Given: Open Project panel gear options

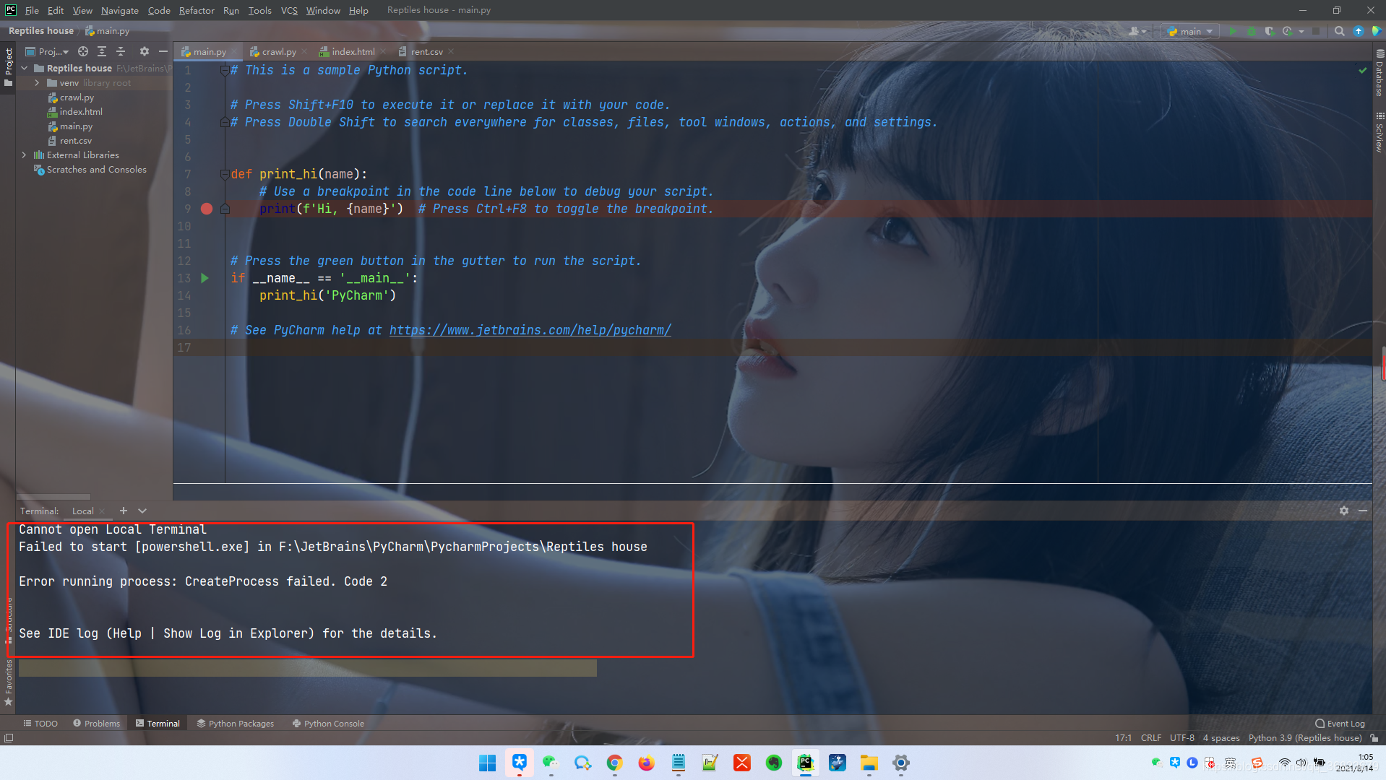Looking at the screenshot, I should click(x=145, y=51).
